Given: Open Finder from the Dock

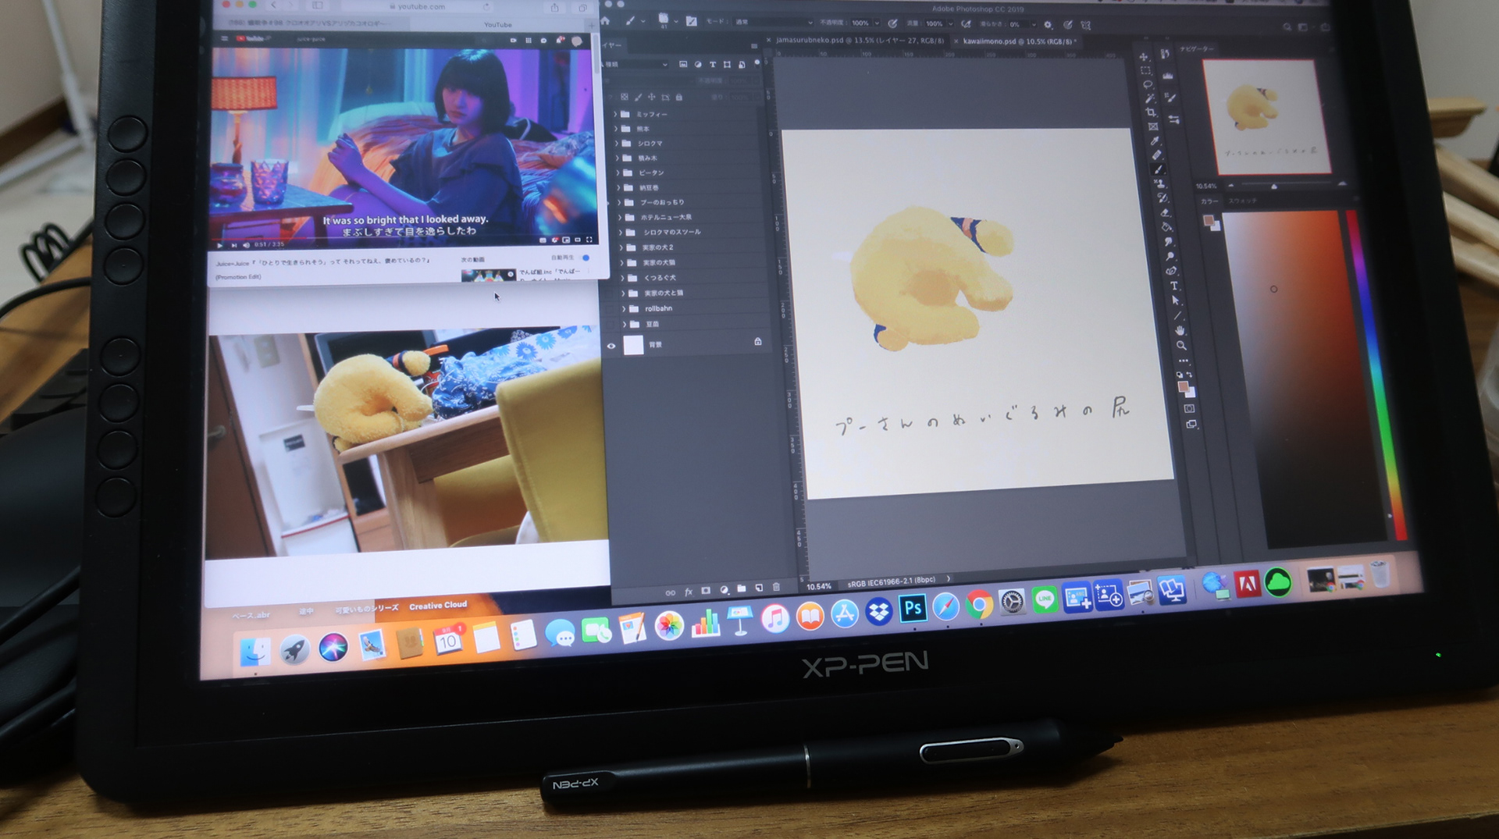Looking at the screenshot, I should point(255,652).
